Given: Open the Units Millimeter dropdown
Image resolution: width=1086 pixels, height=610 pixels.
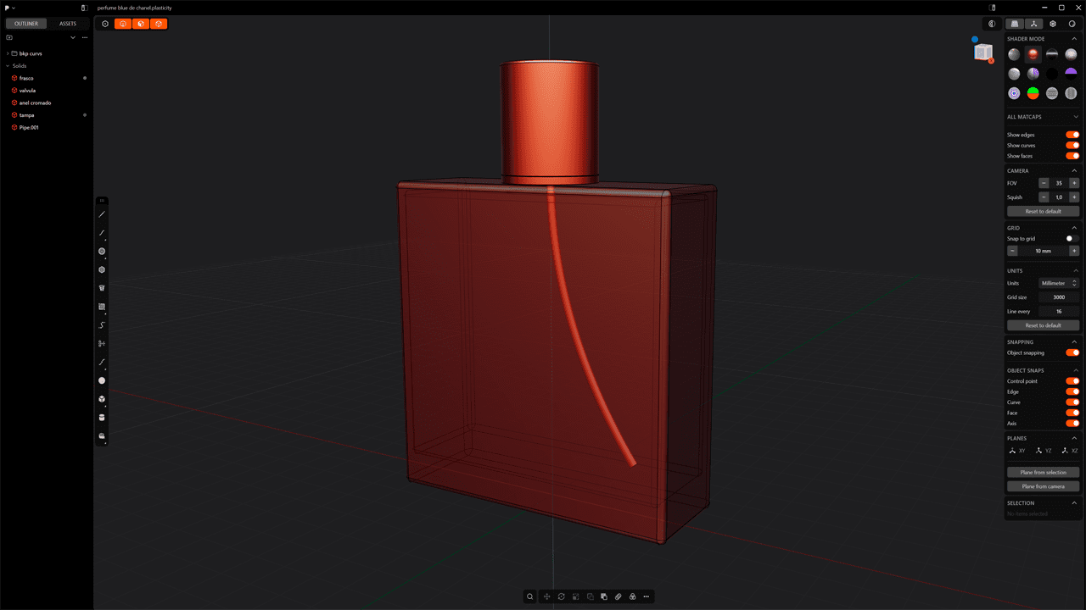Looking at the screenshot, I should coord(1059,283).
